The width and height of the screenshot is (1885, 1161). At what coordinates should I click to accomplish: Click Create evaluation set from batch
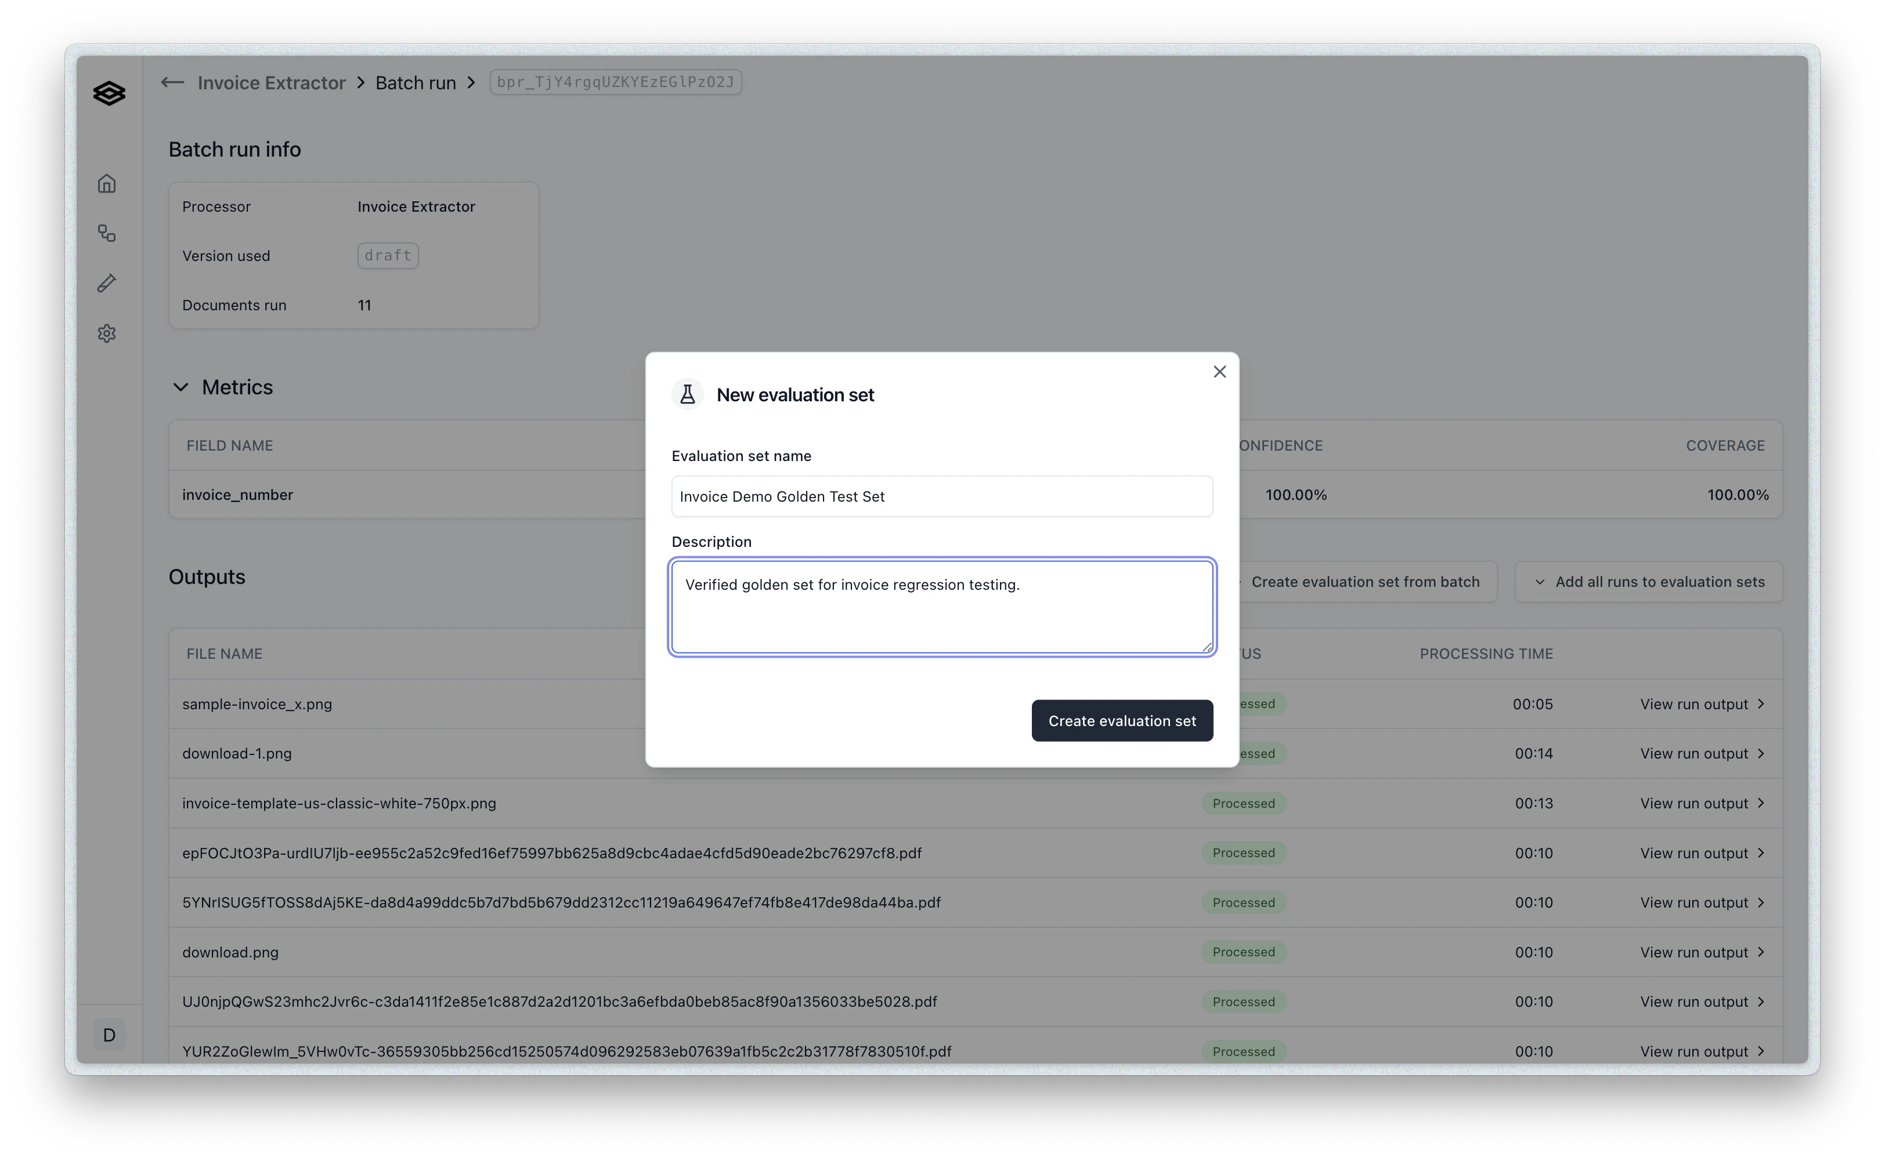pos(1365,582)
